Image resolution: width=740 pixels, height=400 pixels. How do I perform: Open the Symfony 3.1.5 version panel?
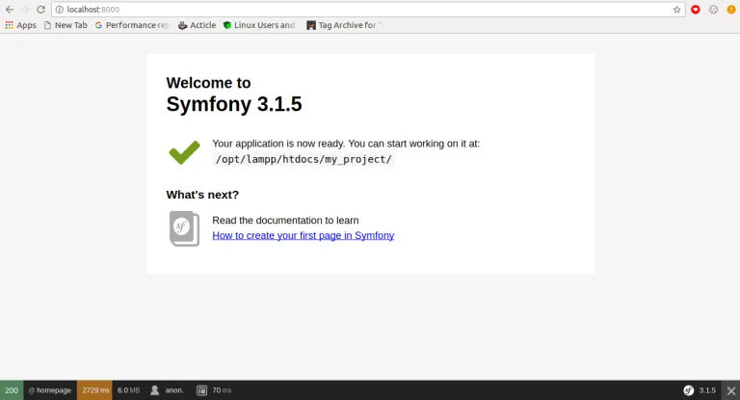pyautogui.click(x=700, y=390)
